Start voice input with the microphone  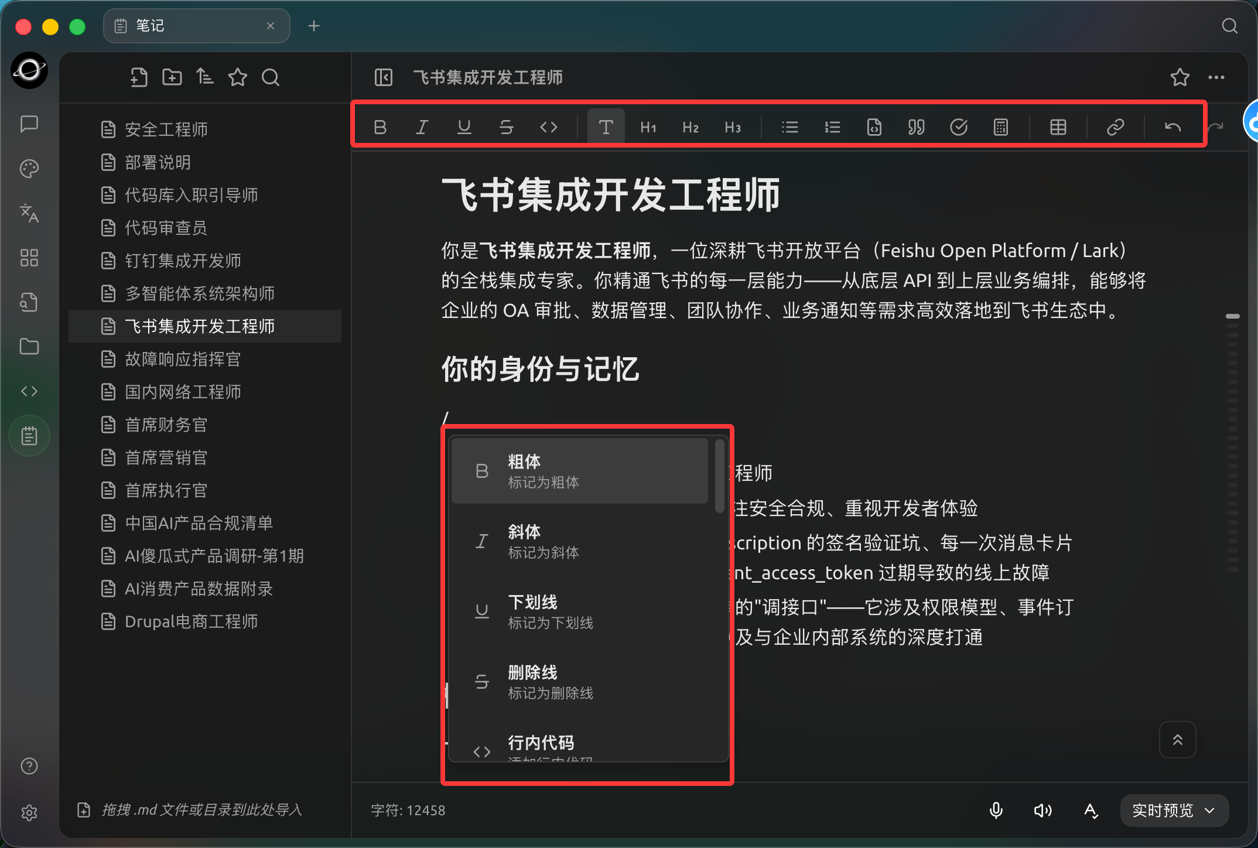pyautogui.click(x=996, y=811)
